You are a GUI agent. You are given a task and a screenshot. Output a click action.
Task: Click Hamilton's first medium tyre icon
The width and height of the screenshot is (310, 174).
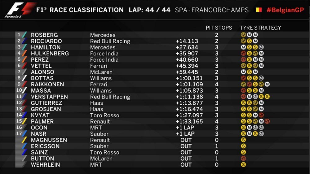(243, 47)
